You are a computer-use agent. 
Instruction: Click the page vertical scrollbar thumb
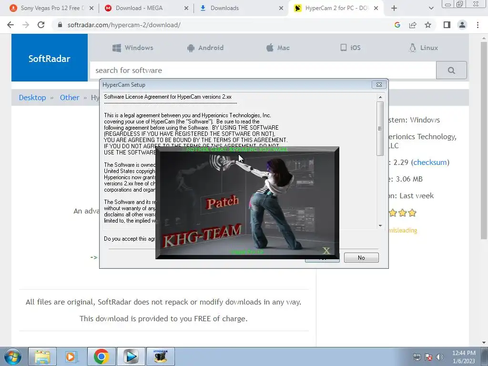pos(484,140)
